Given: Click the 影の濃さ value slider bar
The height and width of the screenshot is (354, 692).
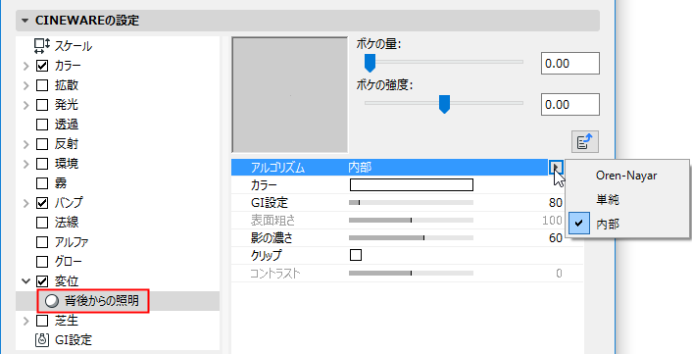Looking at the screenshot, I should 411,238.
